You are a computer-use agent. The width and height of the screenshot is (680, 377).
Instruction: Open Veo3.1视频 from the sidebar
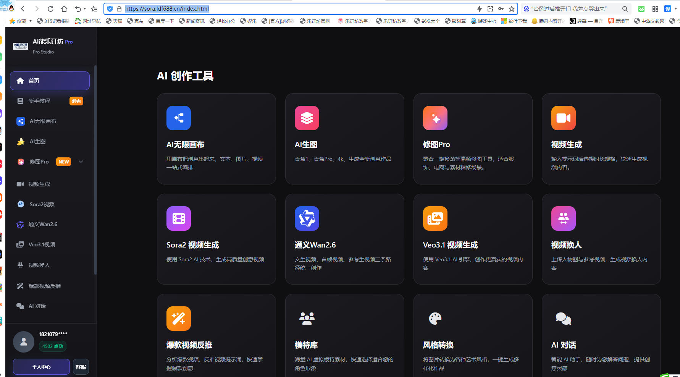50,244
